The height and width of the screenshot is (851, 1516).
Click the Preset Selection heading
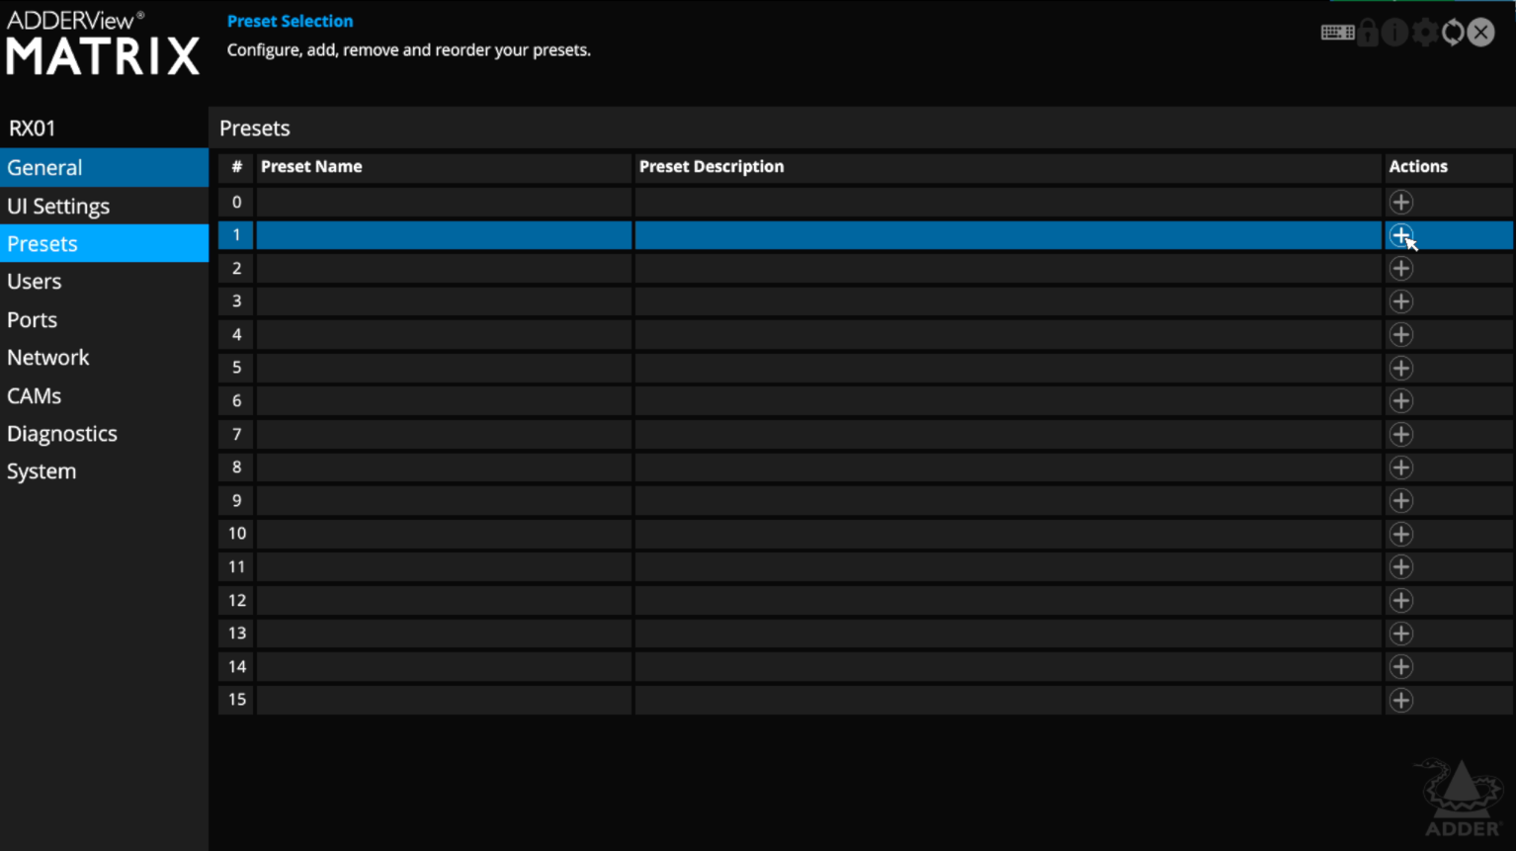pos(290,21)
